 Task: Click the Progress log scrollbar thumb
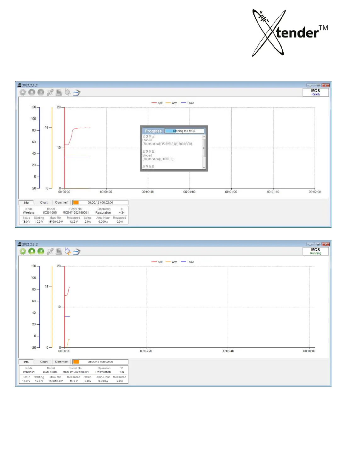(204, 148)
